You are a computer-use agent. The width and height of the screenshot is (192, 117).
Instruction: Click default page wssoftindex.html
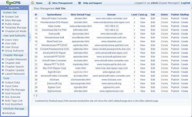81,38
